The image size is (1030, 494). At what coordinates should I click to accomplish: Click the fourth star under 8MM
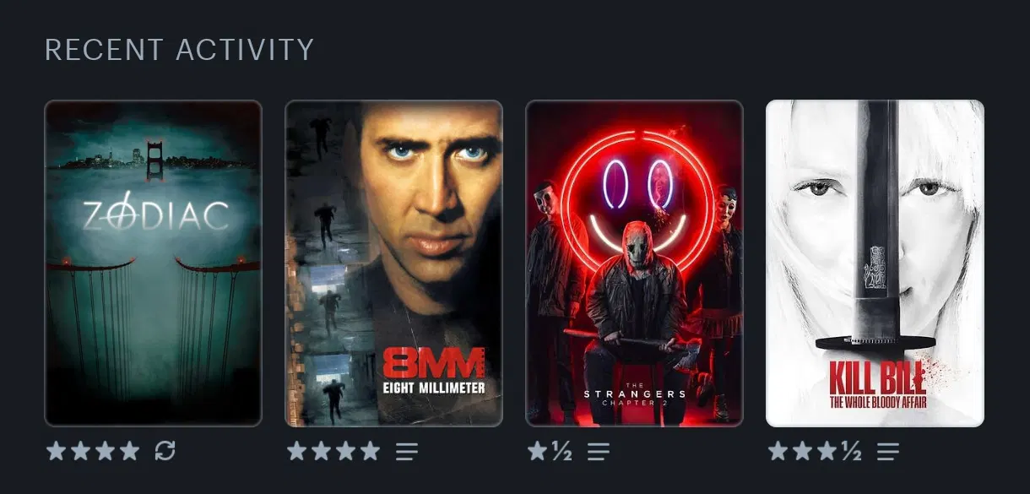[x=370, y=451]
